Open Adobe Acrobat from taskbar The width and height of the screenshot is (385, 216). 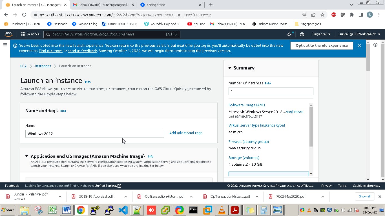tap(235, 210)
